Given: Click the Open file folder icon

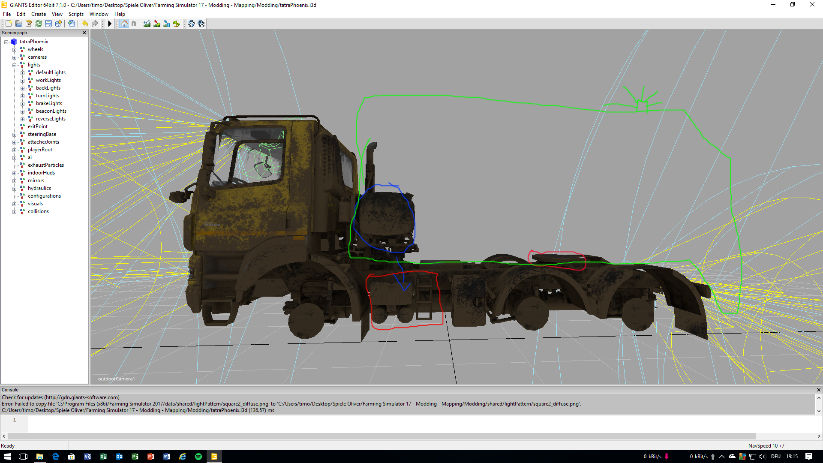Looking at the screenshot, I should (x=18, y=24).
